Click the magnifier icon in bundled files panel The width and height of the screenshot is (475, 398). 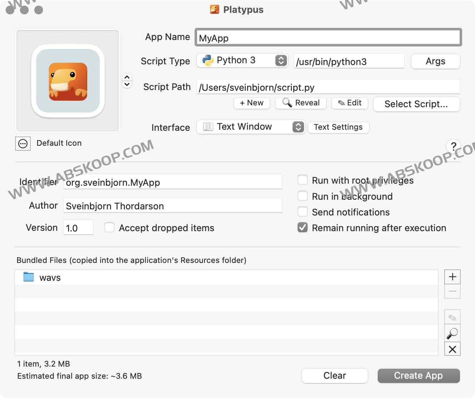click(452, 333)
